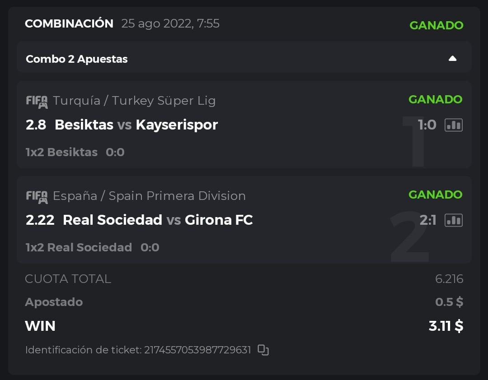The height and width of the screenshot is (380, 488).
Task: Click GANADO status of Real Sociedad bet
Action: point(435,195)
